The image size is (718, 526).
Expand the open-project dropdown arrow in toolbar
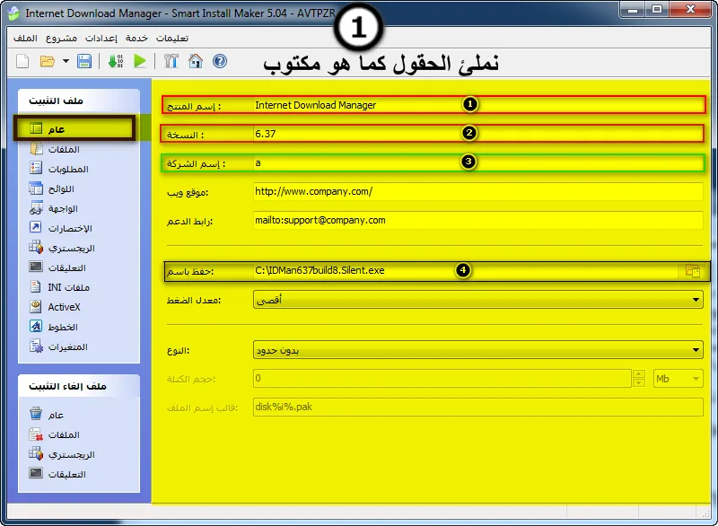pyautogui.click(x=66, y=61)
